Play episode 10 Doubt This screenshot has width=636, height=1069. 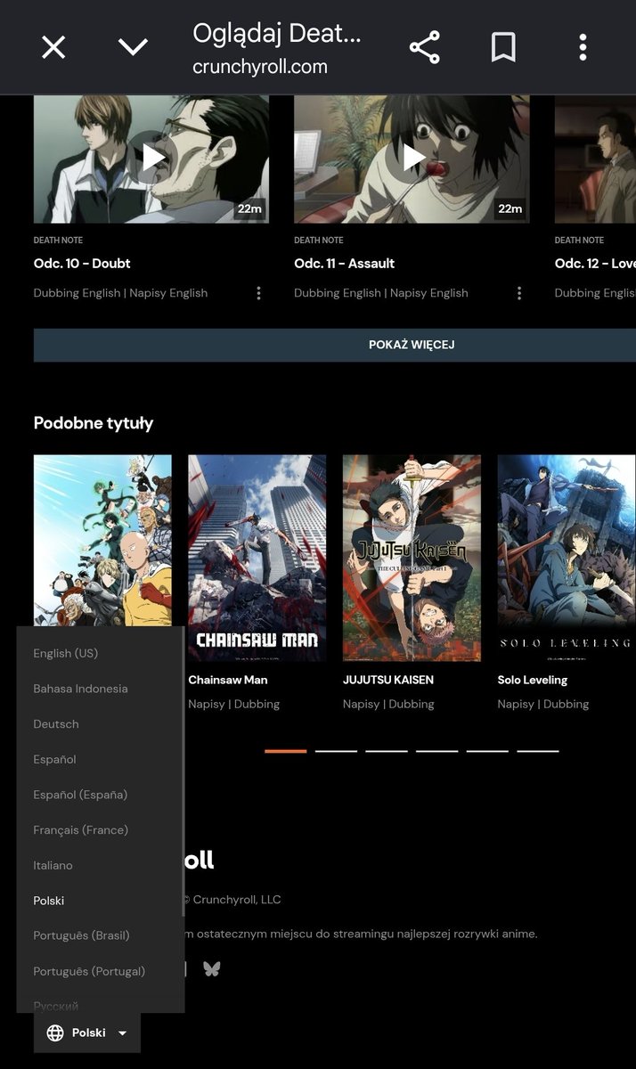tap(151, 158)
